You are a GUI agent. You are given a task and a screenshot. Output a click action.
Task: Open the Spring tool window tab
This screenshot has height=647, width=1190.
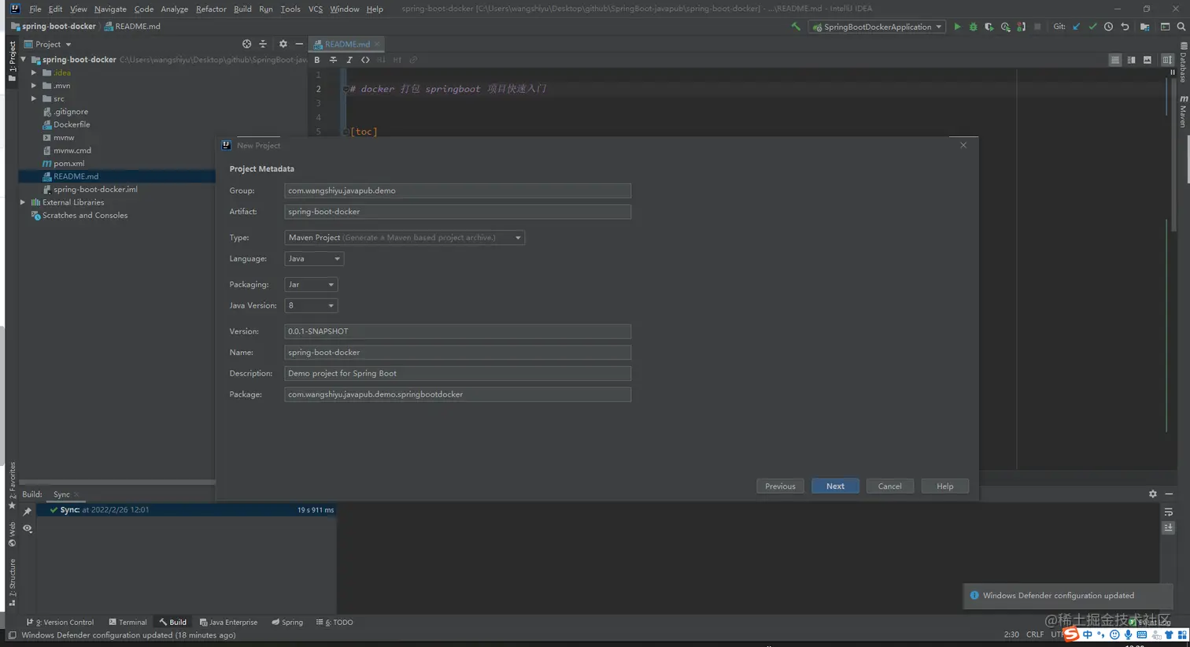coord(287,623)
